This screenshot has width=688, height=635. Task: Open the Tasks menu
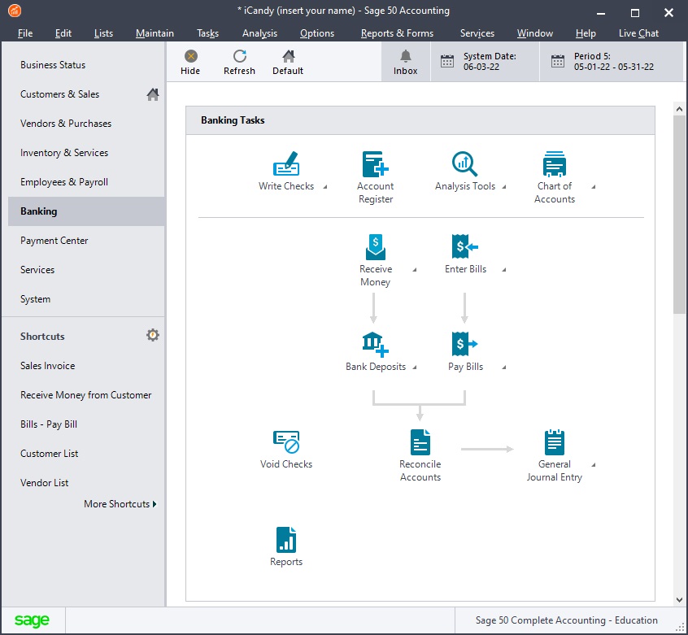click(x=207, y=33)
